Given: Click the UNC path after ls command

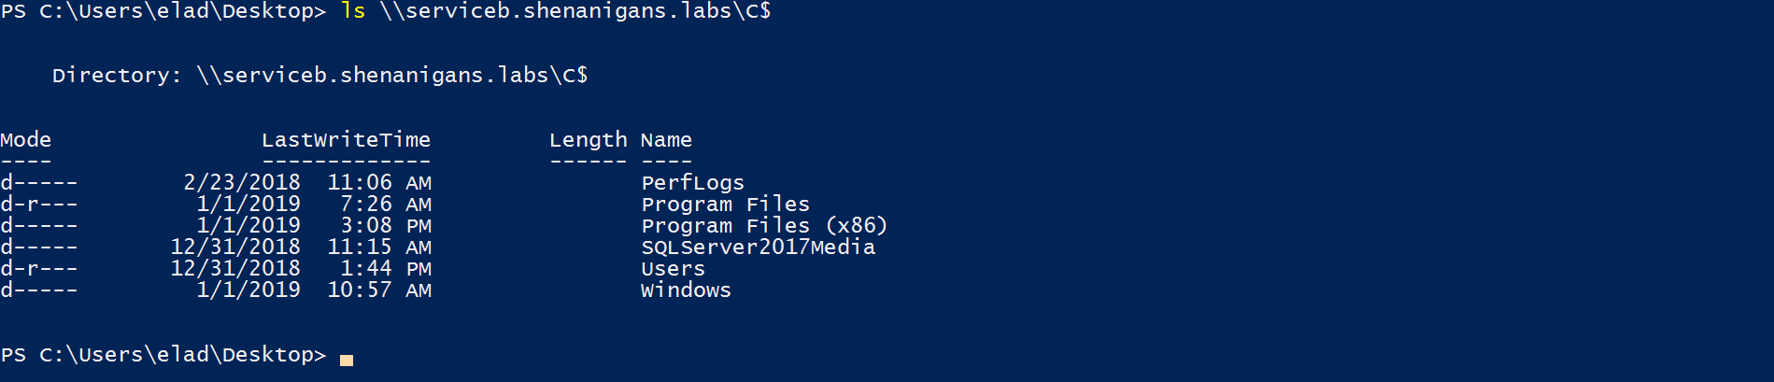Looking at the screenshot, I should pos(575,11).
